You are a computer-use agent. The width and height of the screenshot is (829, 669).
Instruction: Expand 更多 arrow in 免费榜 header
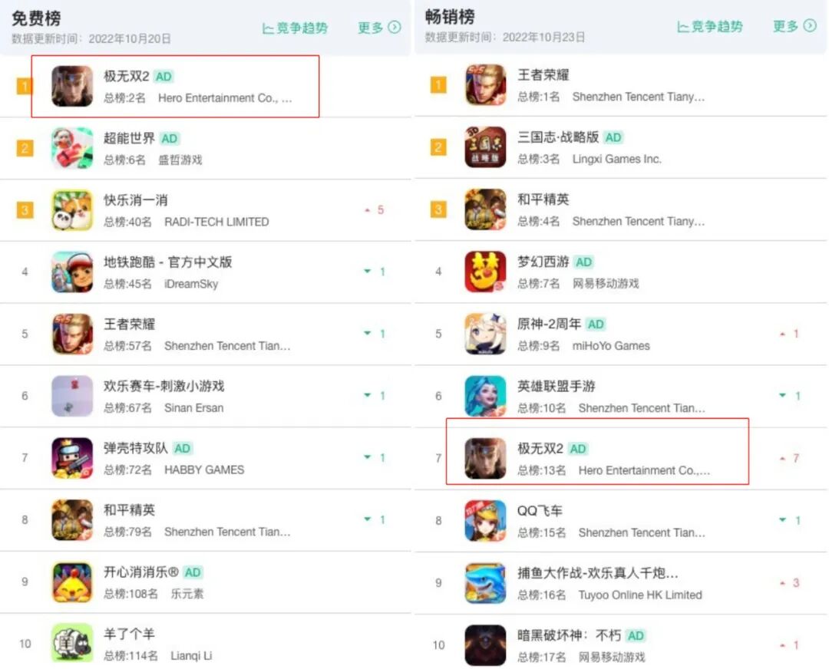tap(395, 27)
